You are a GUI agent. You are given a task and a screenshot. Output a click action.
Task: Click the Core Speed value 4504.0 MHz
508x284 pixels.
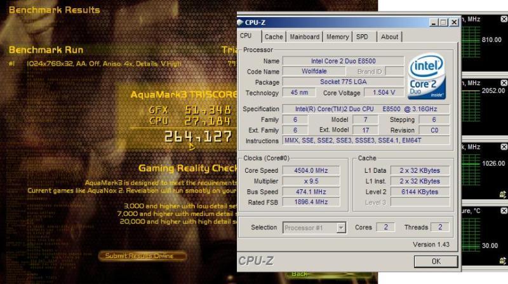311,170
